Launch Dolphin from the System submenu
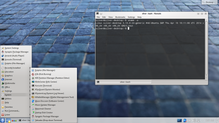Image resolution: width=219 pixels, height=123 pixels. (x=54, y=71)
